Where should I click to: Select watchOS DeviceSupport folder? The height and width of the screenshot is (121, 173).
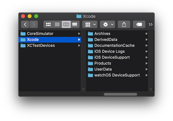pos(117,75)
